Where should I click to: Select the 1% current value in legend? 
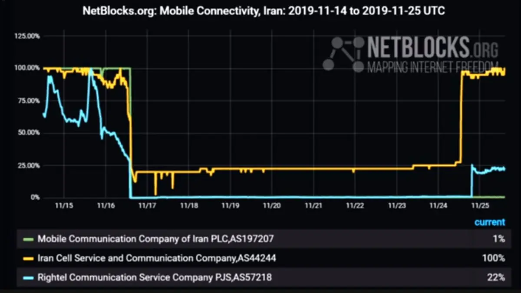pos(499,238)
